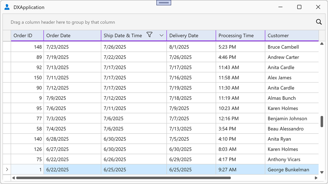
Task: Click the toolbar handle at top of window
Action: (x=164, y=3)
